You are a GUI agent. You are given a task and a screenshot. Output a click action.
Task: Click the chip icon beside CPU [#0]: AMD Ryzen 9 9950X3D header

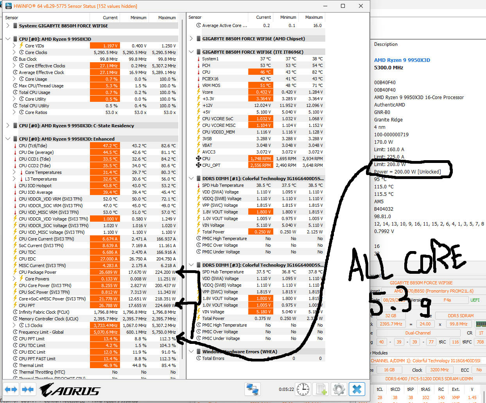[15, 39]
